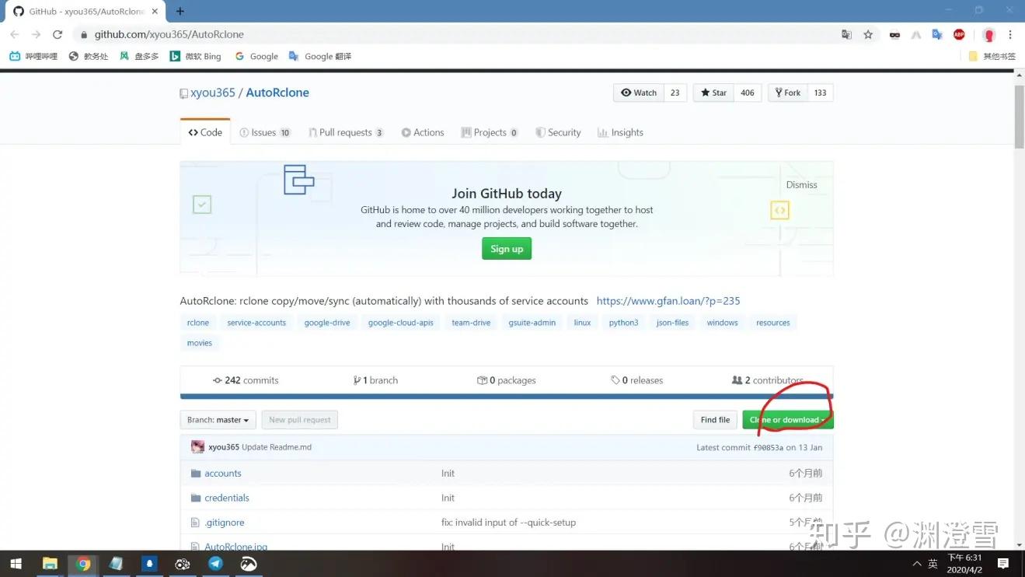
Task: Switch to the Security tab
Action: (558, 132)
